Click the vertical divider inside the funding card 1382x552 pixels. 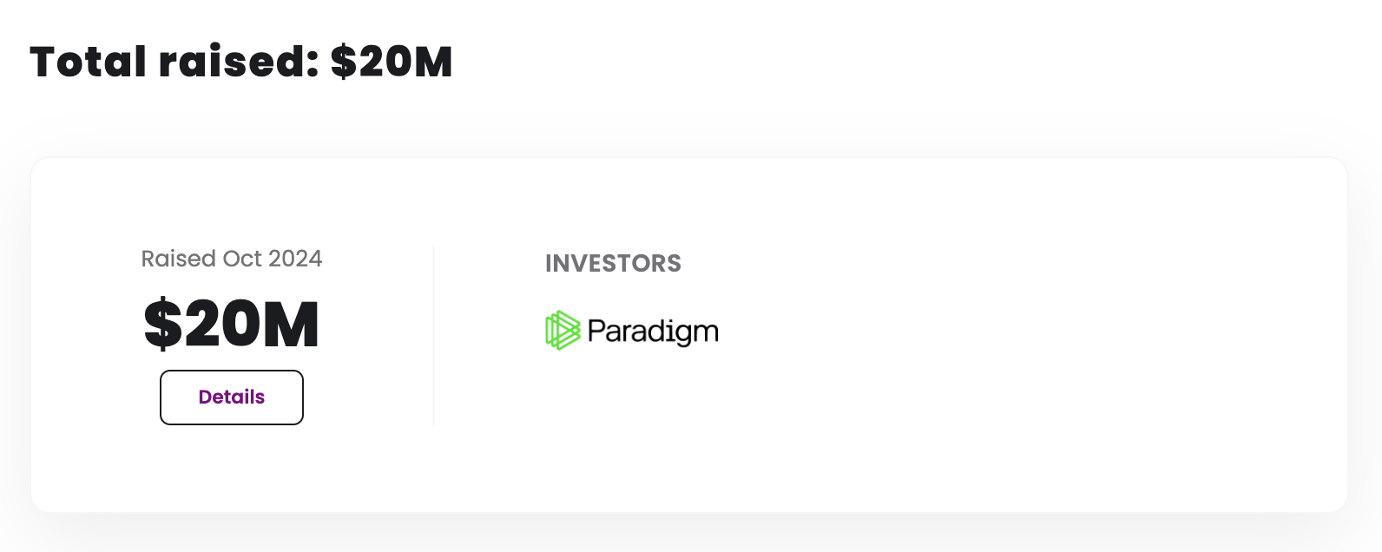click(x=433, y=335)
